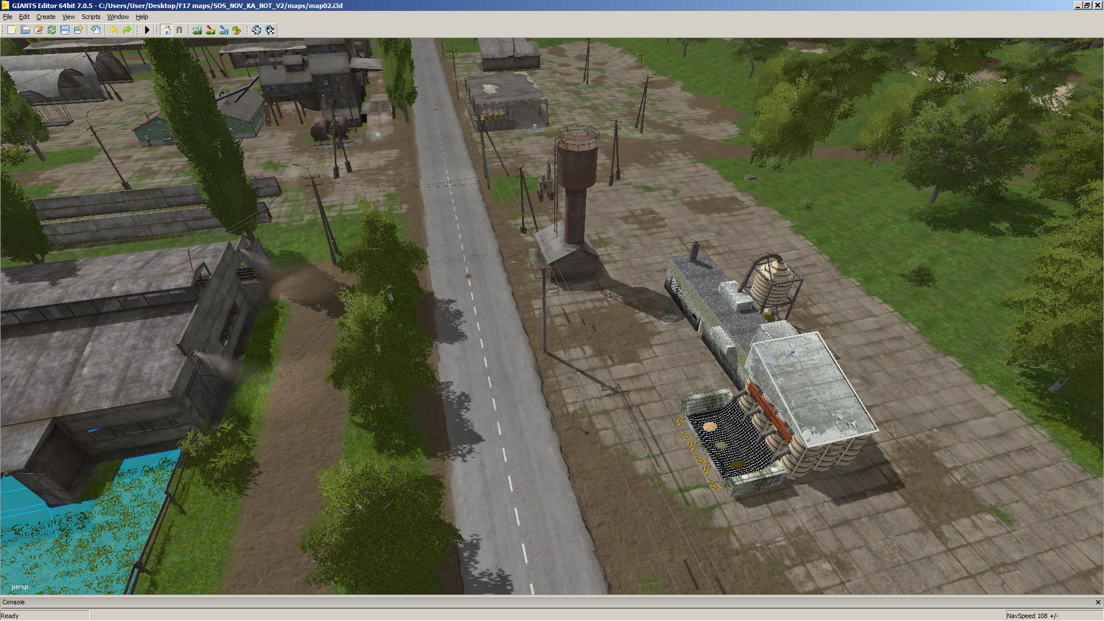Click the New file toolbar icon

[x=11, y=30]
